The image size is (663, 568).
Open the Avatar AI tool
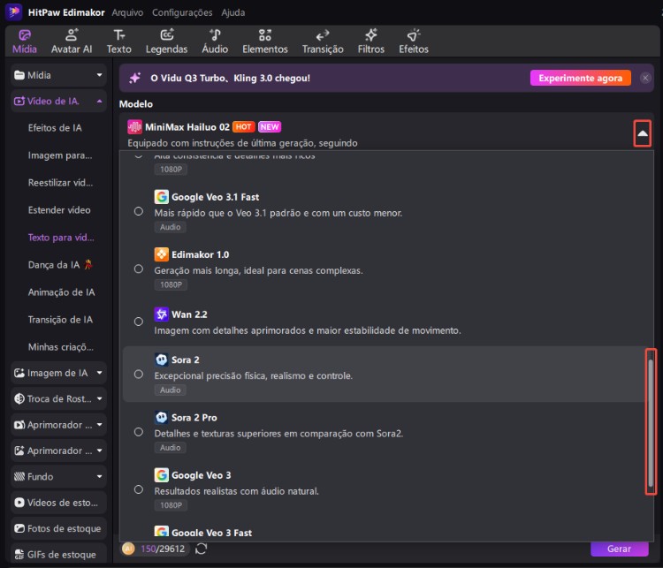71,42
